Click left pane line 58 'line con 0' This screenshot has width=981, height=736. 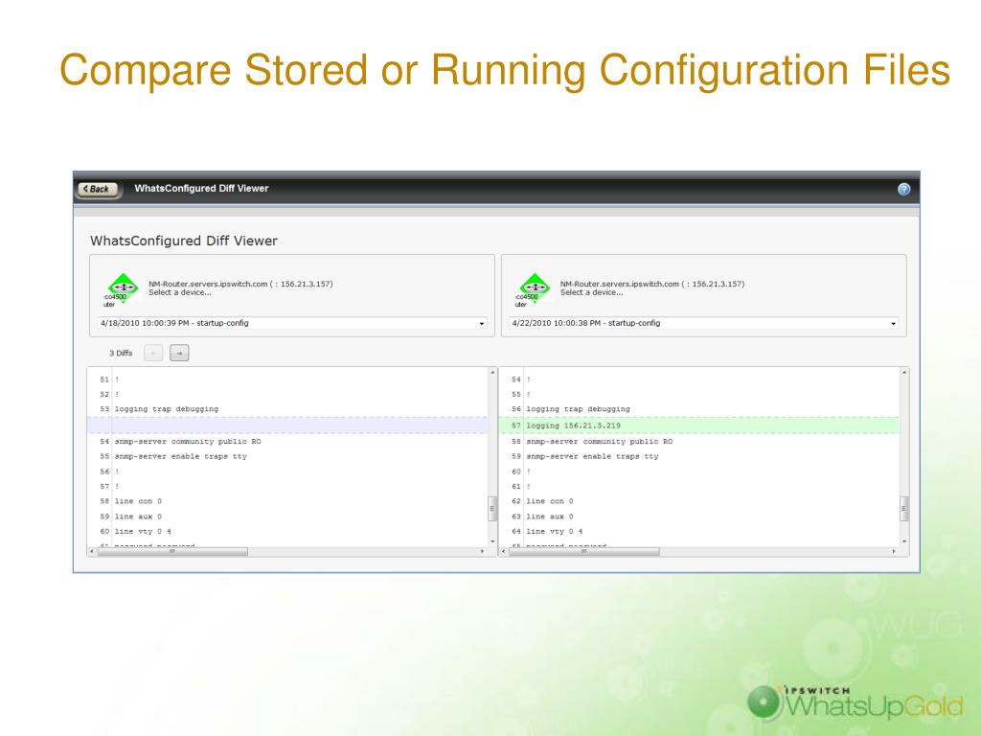coord(138,501)
